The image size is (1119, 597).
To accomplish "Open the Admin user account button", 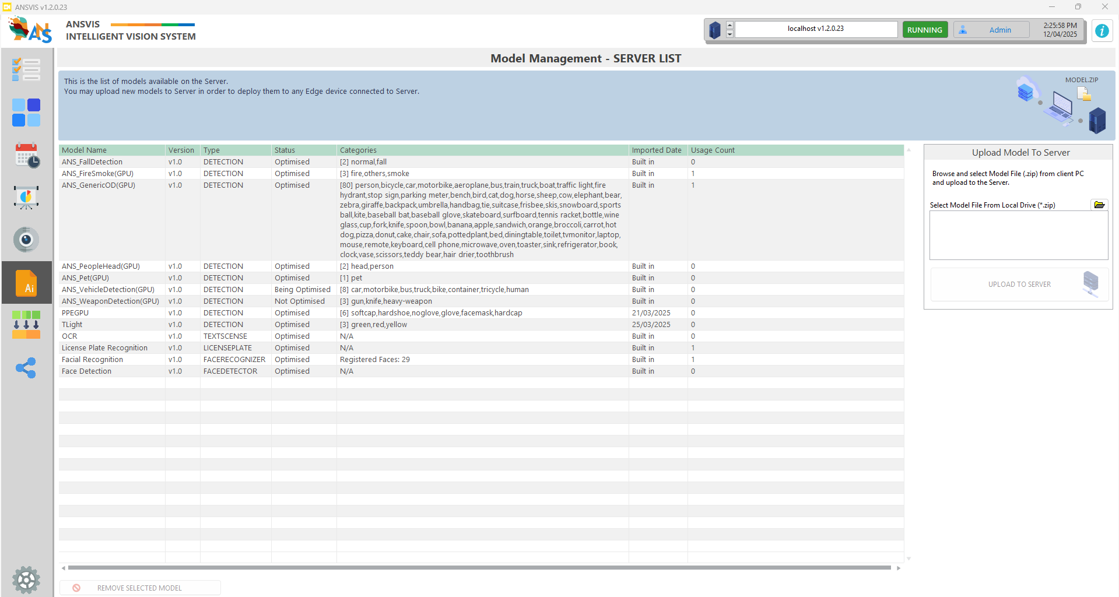I will (x=991, y=30).
